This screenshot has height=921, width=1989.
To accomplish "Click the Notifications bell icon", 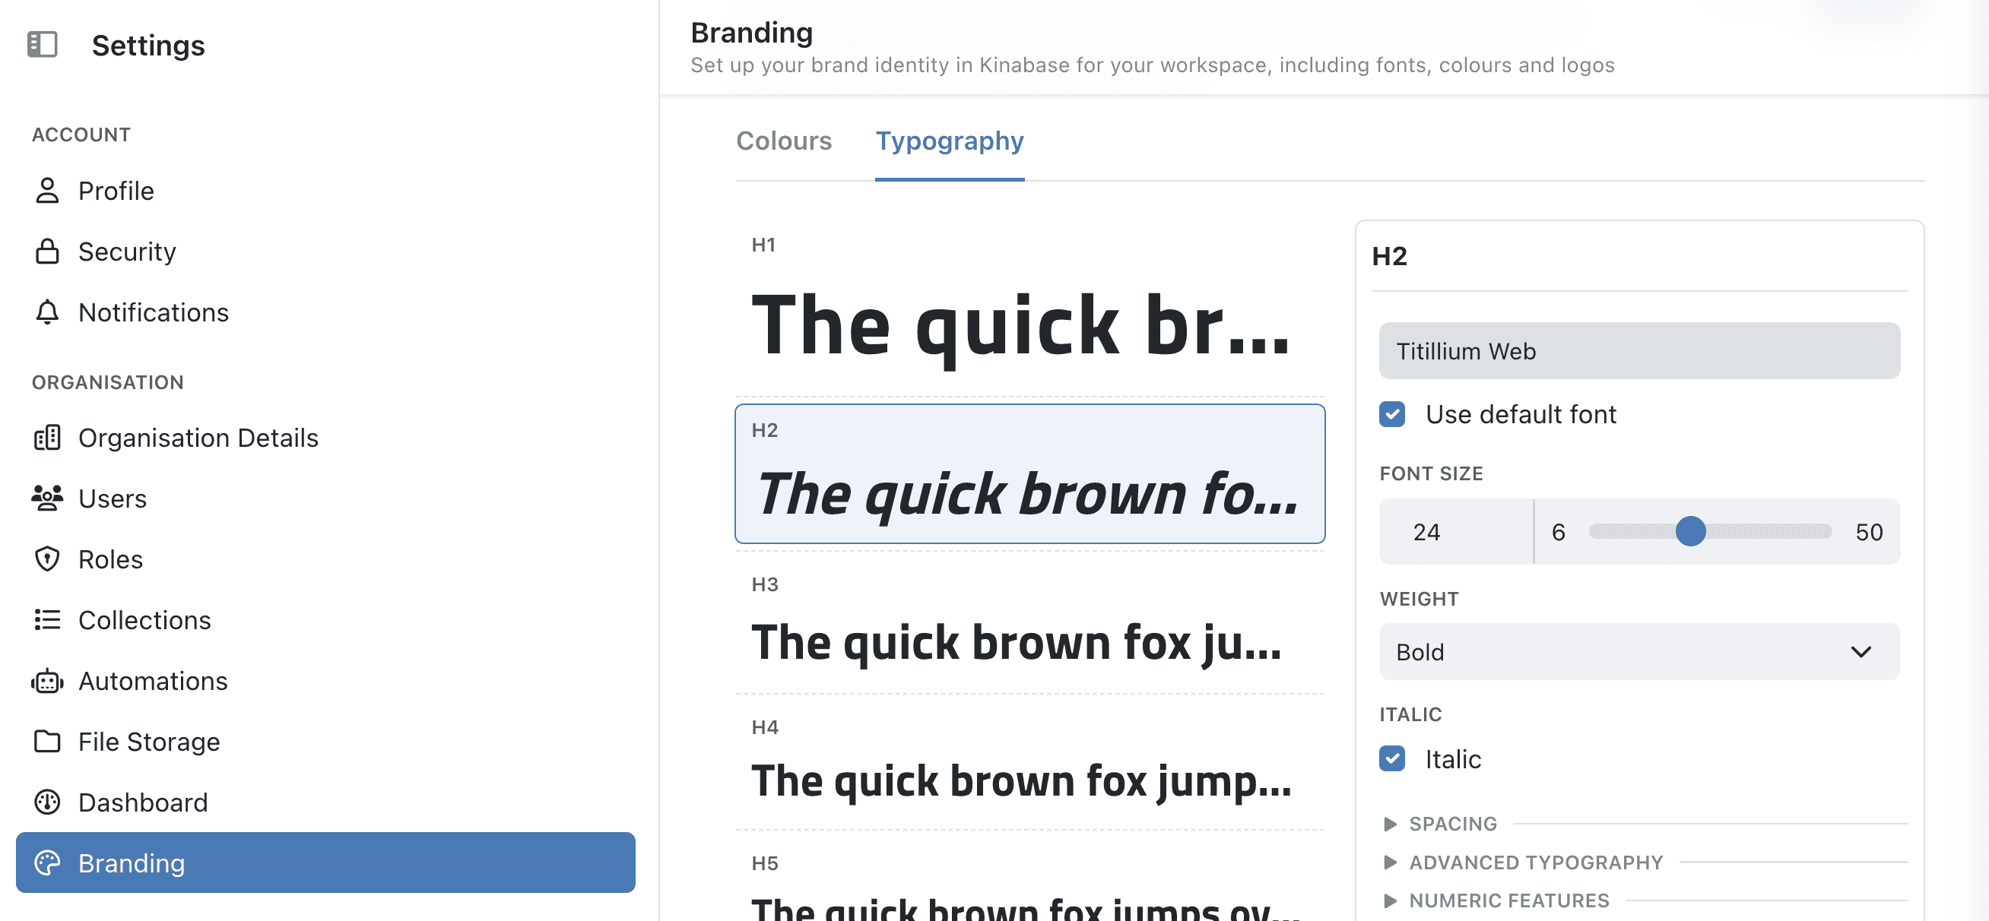I will [47, 312].
